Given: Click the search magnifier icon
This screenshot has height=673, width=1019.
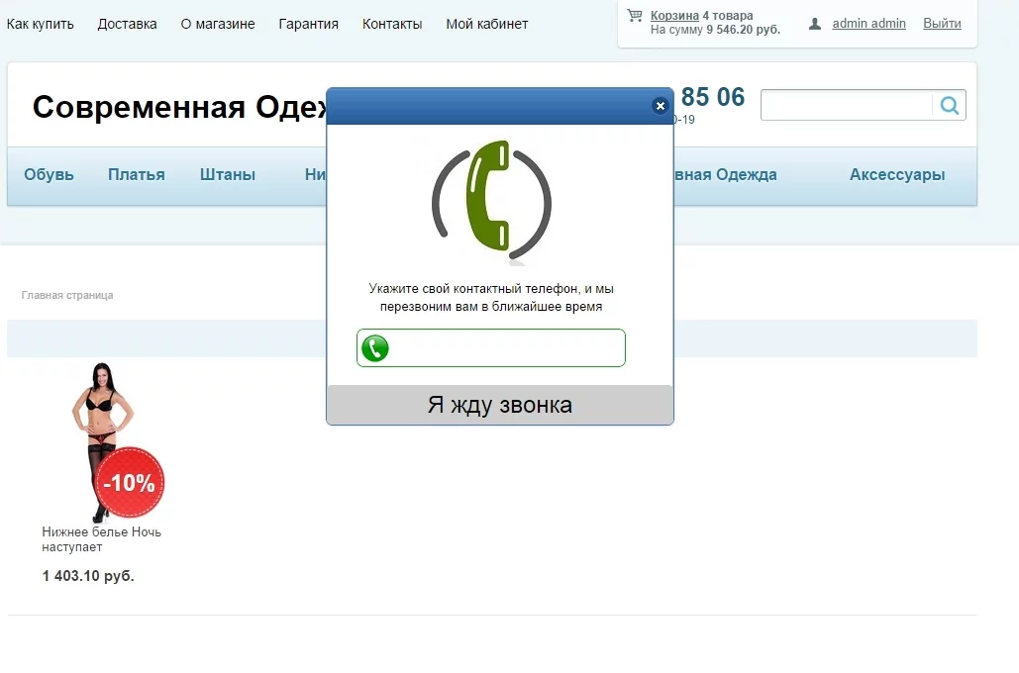Looking at the screenshot, I should (x=949, y=106).
